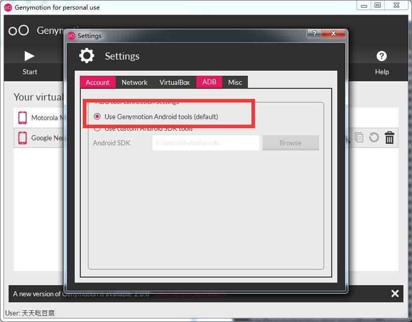This screenshot has width=412, height=322.
Task: Click the Genymotion logo in the main window
Action: click(19, 30)
